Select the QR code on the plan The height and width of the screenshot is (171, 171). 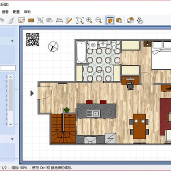pyautogui.click(x=33, y=39)
